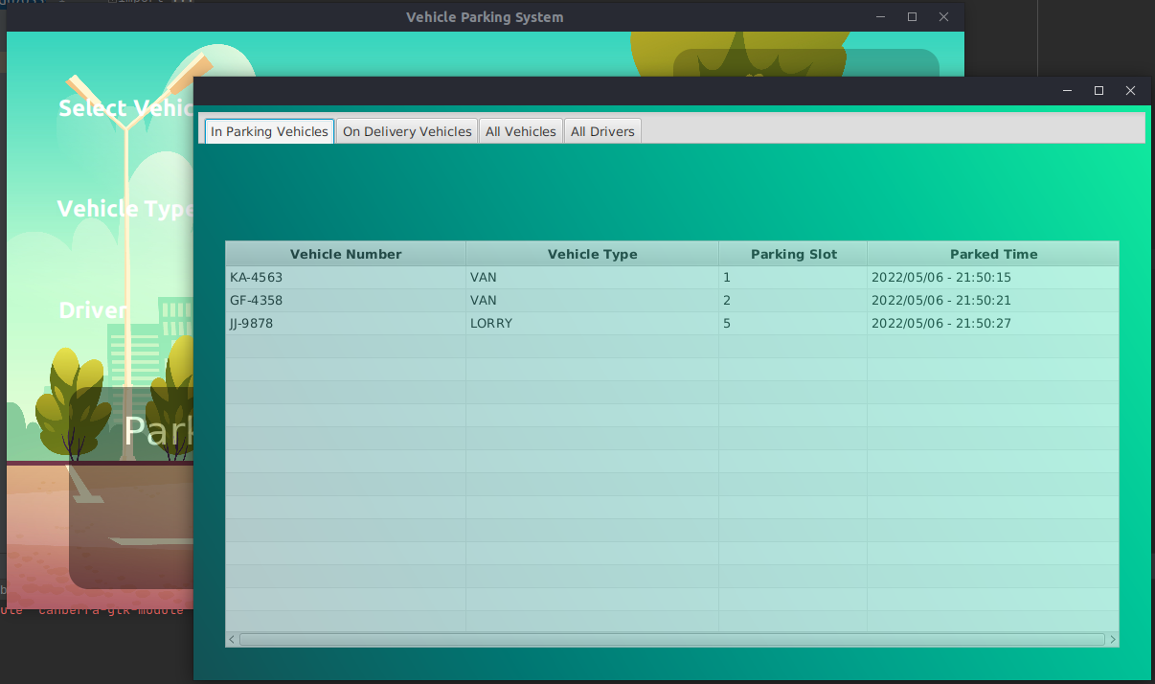Maximize the vehicle list window
The height and width of the screenshot is (684, 1155).
click(x=1098, y=90)
